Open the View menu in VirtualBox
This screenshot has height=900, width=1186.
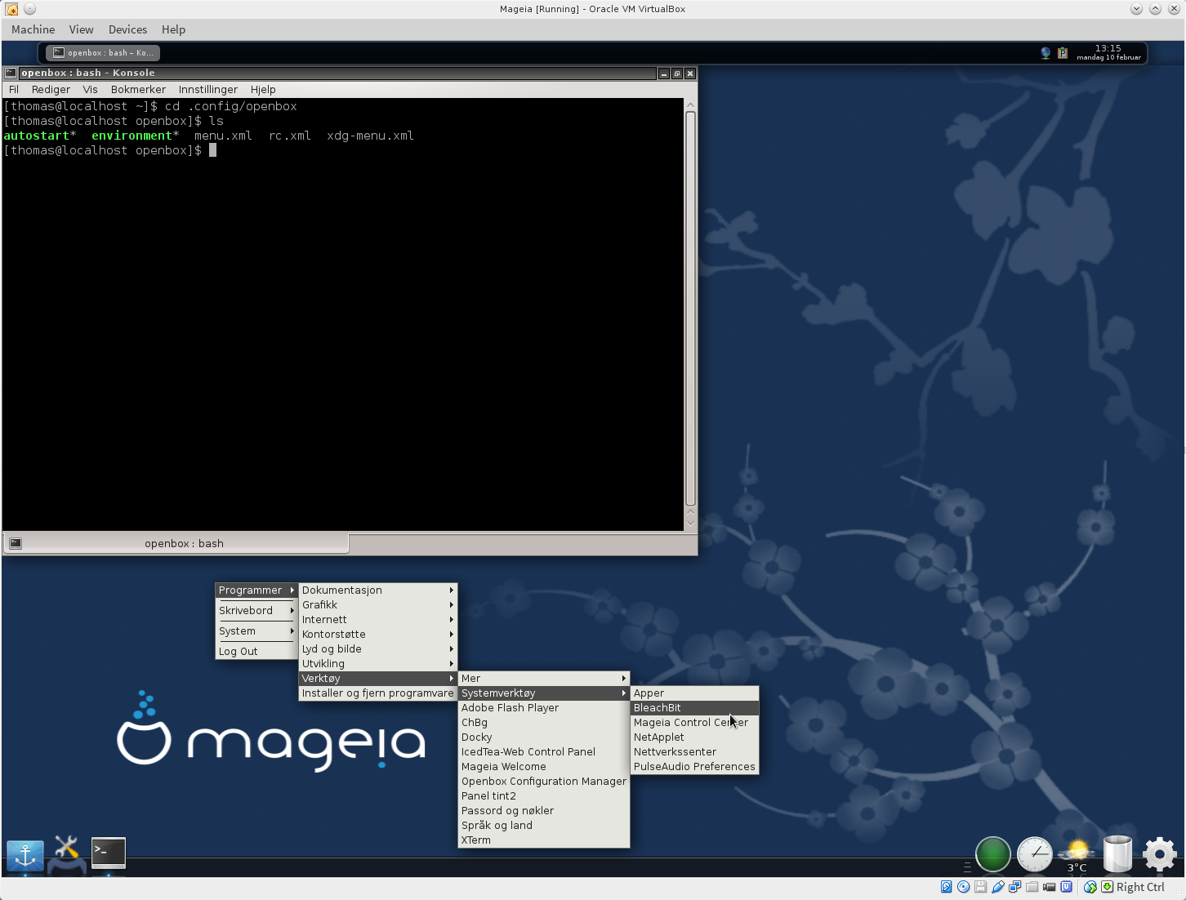(81, 29)
